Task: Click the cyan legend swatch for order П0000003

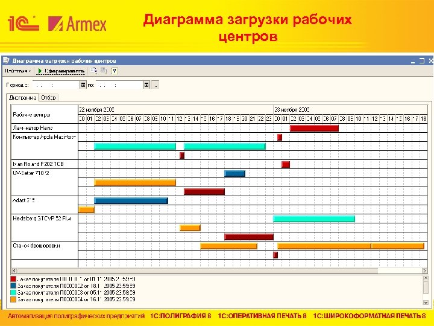Action: pyautogui.click(x=13, y=292)
